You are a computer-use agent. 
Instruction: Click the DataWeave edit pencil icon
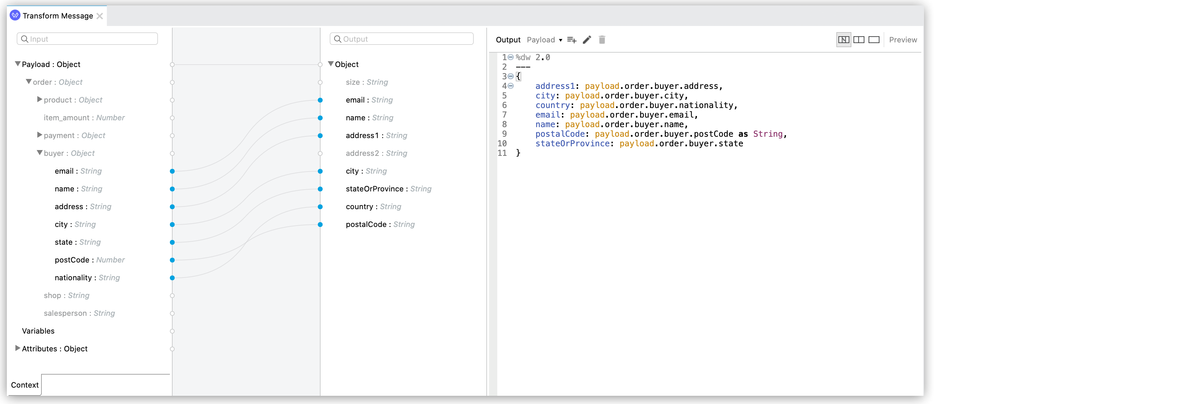click(588, 40)
